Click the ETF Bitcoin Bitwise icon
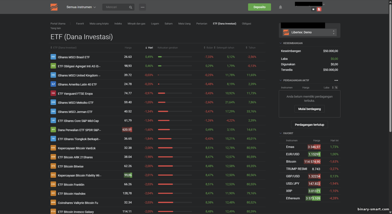Viewport: 392px width, 214px height. (53, 166)
